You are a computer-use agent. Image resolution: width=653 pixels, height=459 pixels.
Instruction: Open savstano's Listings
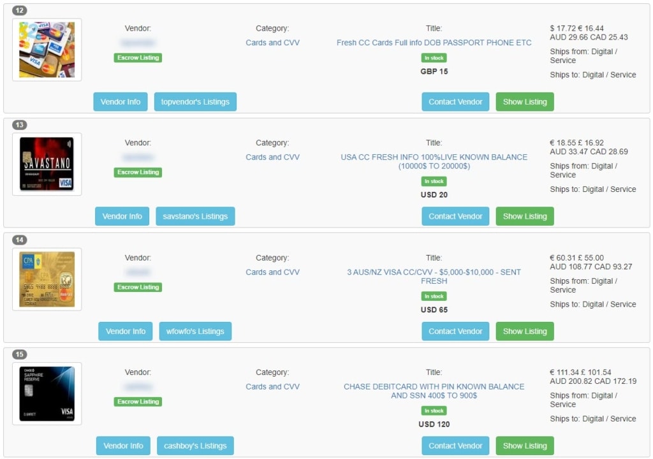(195, 216)
